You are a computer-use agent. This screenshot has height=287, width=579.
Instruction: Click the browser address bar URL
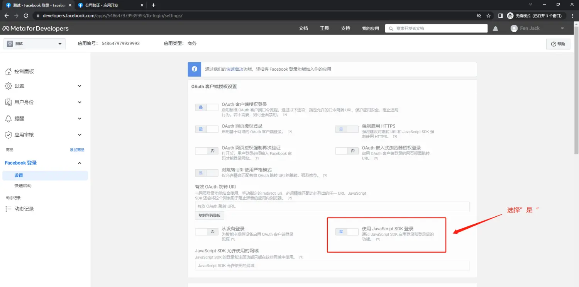point(112,16)
